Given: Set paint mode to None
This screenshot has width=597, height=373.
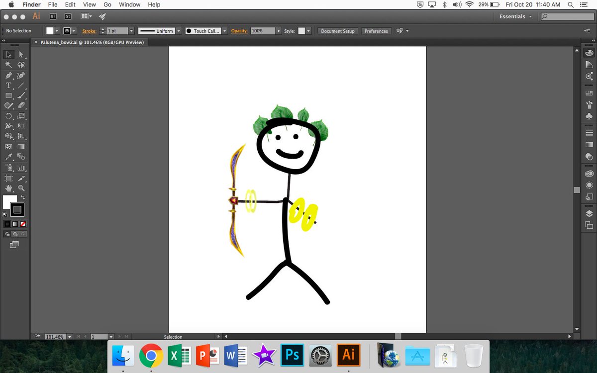Looking at the screenshot, I should pyautogui.click(x=23, y=224).
